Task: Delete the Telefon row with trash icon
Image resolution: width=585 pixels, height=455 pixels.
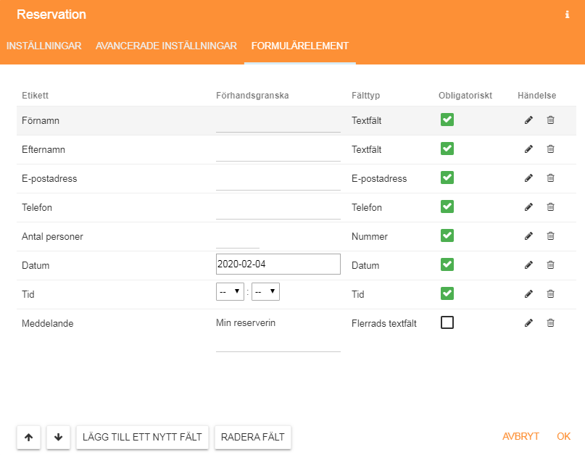Action: (550, 207)
